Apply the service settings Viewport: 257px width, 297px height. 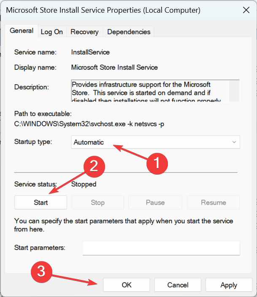point(229,285)
